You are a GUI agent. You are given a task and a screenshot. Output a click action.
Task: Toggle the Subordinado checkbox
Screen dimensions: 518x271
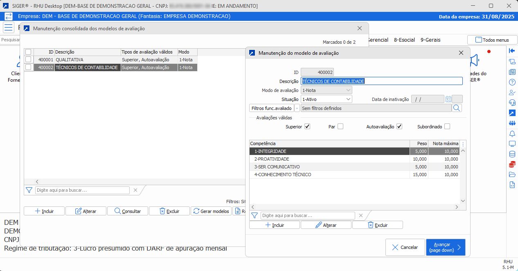pos(447,126)
